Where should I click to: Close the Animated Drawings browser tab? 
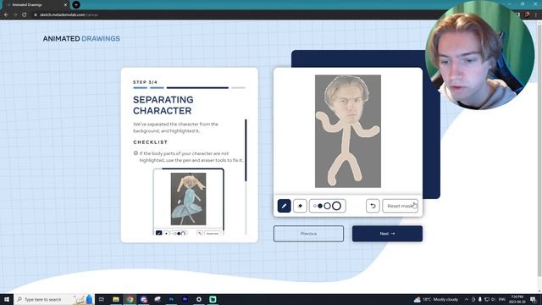[65, 5]
